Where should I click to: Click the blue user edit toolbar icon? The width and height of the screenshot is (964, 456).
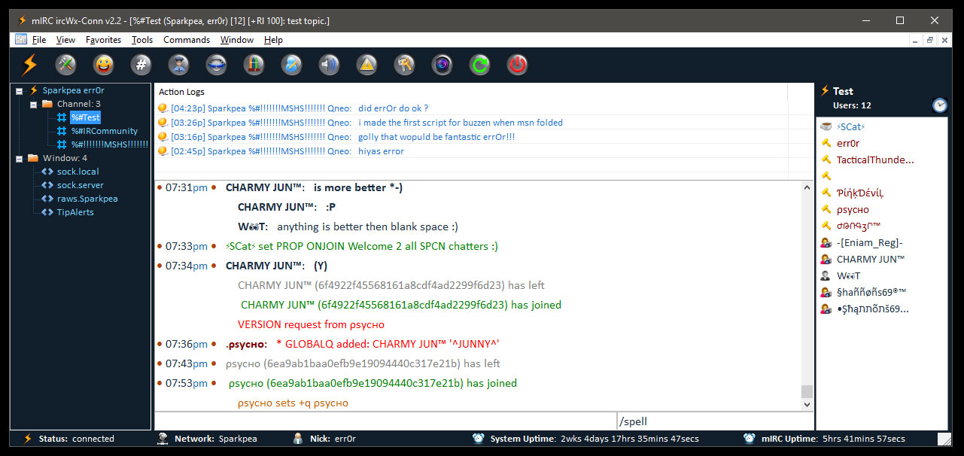[x=292, y=65]
